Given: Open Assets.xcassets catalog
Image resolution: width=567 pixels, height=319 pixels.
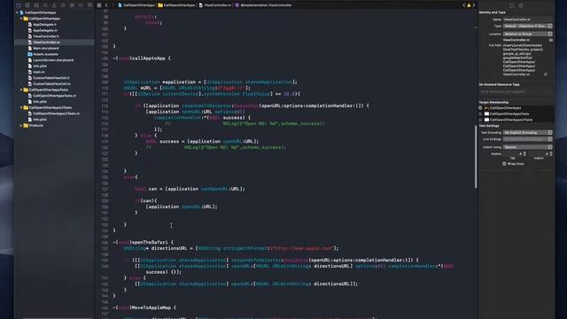Looking at the screenshot, I should pos(45,54).
